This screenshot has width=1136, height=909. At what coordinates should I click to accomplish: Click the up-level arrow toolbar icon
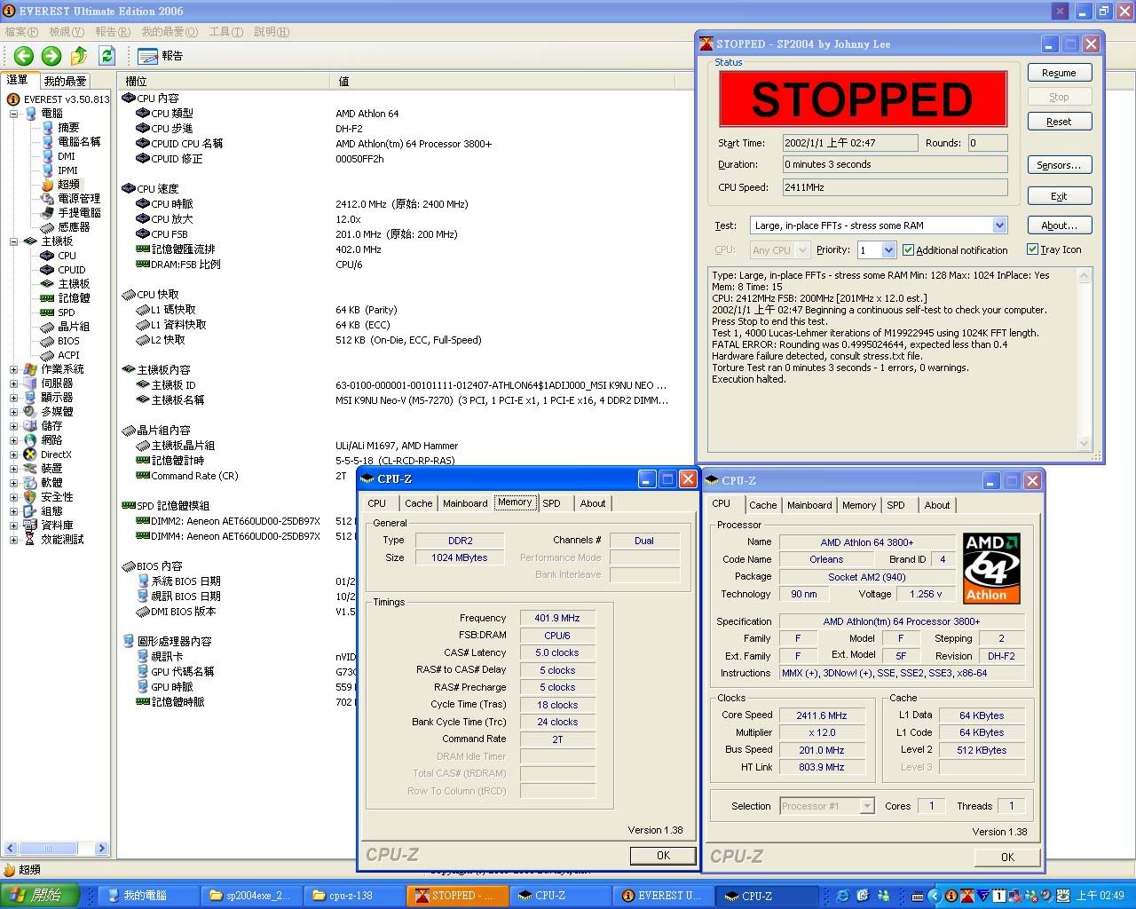click(79, 56)
